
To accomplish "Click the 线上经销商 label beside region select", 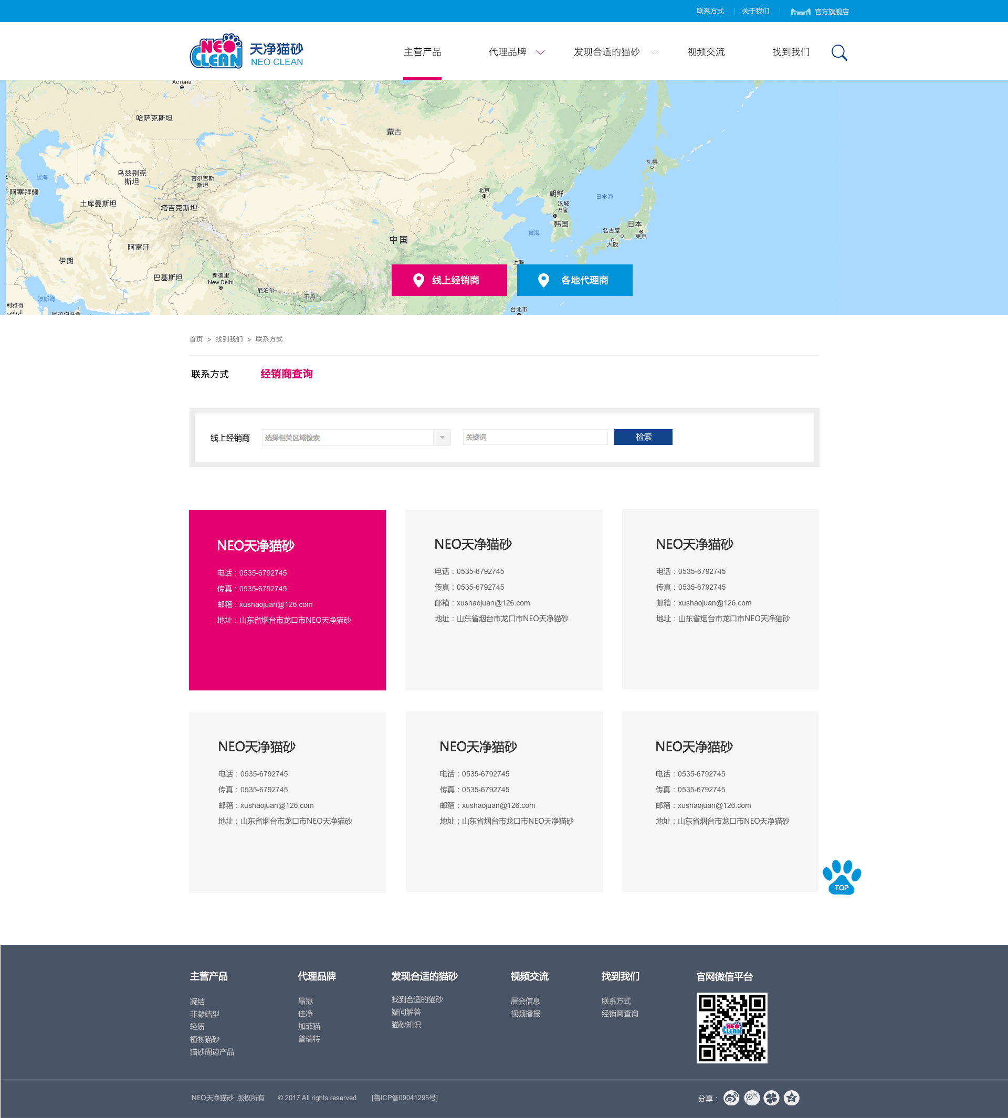I will click(230, 438).
